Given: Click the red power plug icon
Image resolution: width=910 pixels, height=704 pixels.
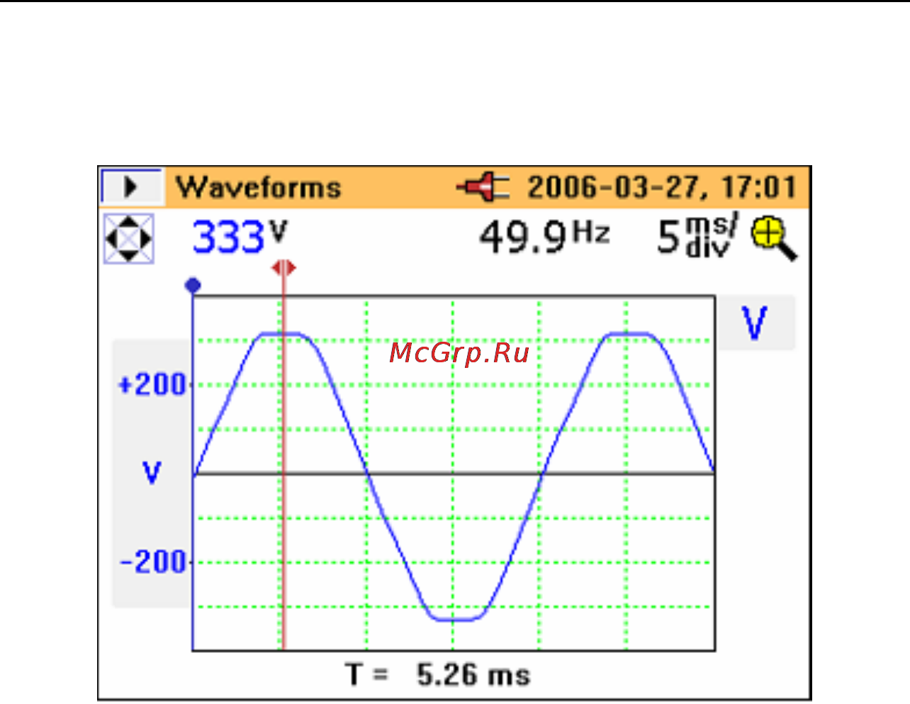Looking at the screenshot, I should [x=483, y=187].
